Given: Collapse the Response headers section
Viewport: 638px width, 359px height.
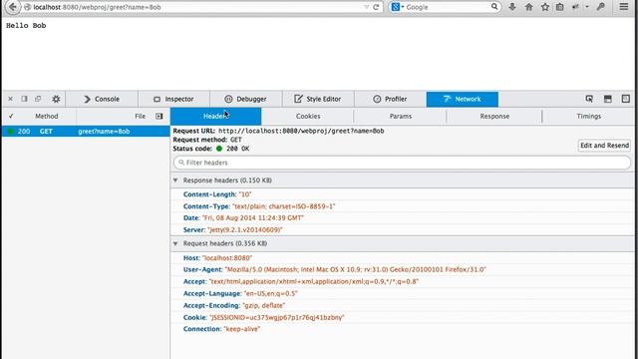Looking at the screenshot, I should click(x=175, y=180).
